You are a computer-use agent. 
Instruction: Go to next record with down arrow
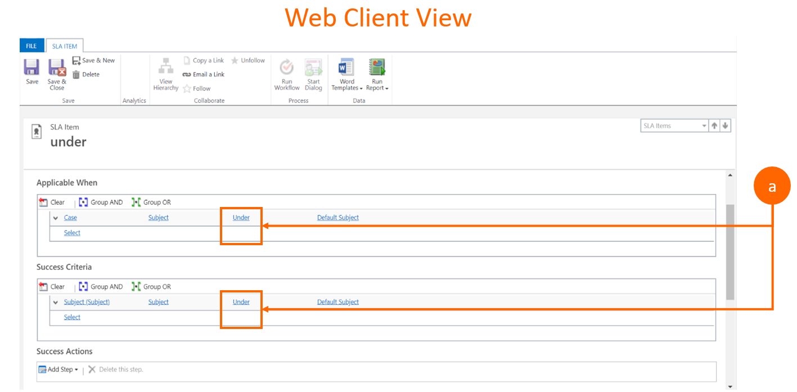pyautogui.click(x=726, y=126)
